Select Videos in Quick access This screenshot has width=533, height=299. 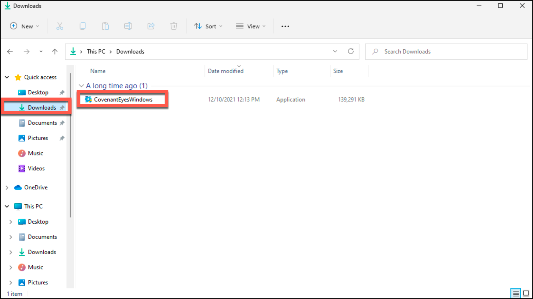pos(36,169)
